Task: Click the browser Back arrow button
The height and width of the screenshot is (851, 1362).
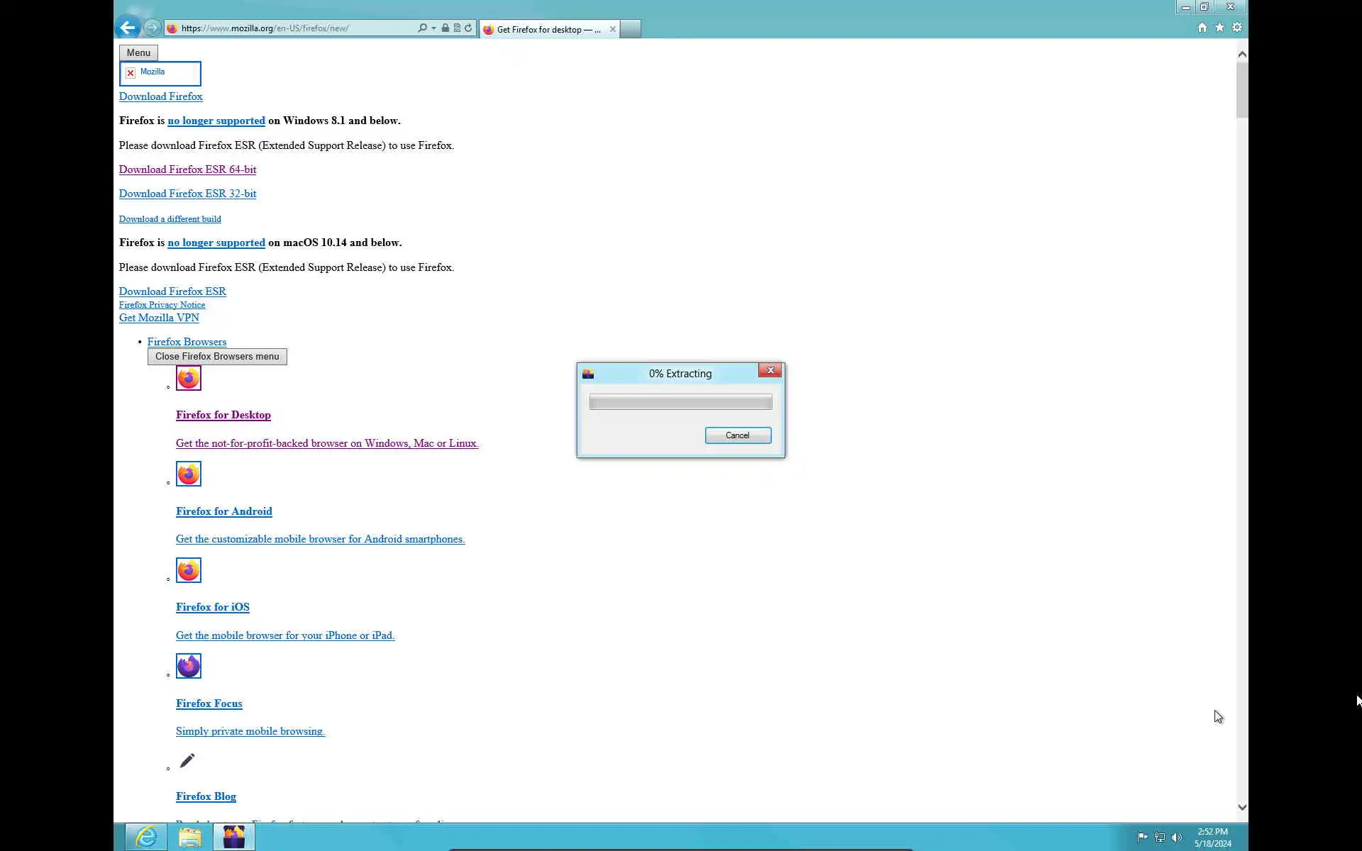Action: click(x=128, y=28)
